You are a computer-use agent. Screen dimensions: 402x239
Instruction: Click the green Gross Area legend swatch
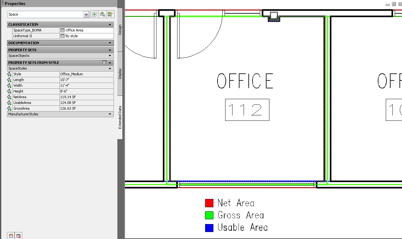click(209, 215)
